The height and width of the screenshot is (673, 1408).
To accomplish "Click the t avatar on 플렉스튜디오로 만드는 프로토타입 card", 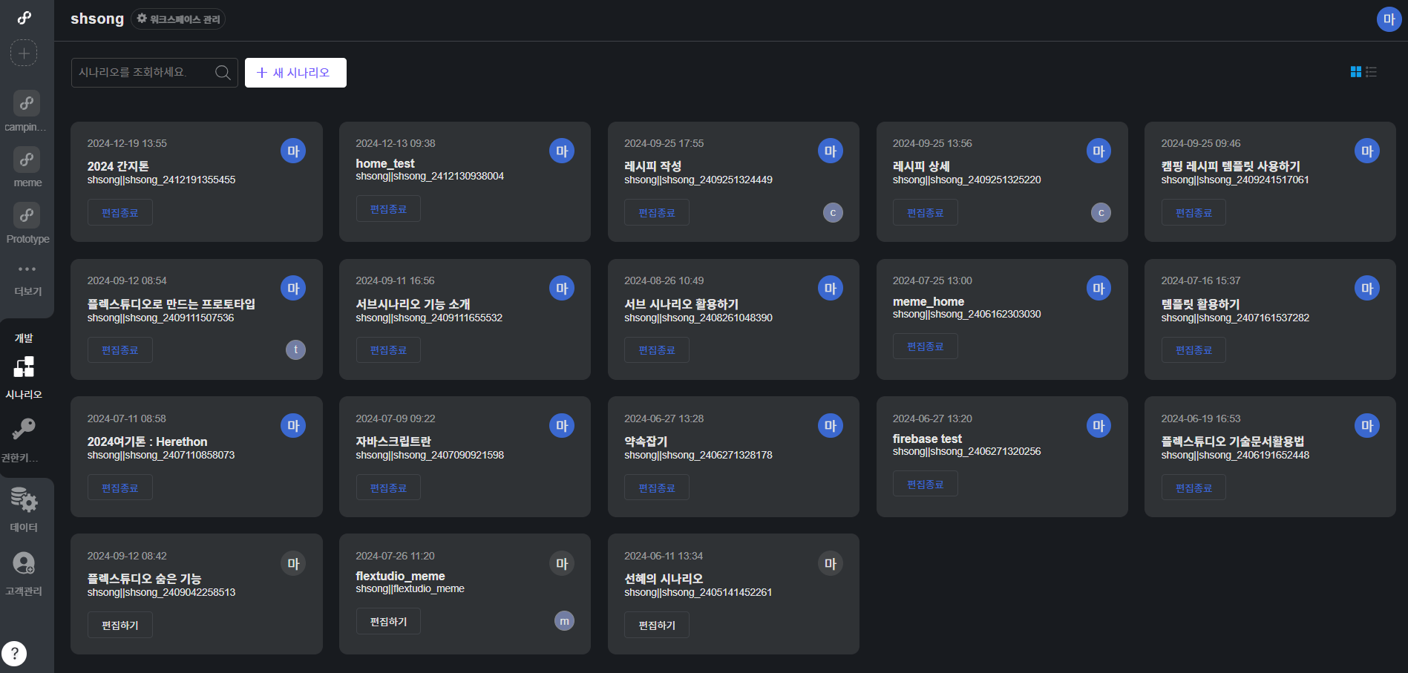I will (295, 350).
